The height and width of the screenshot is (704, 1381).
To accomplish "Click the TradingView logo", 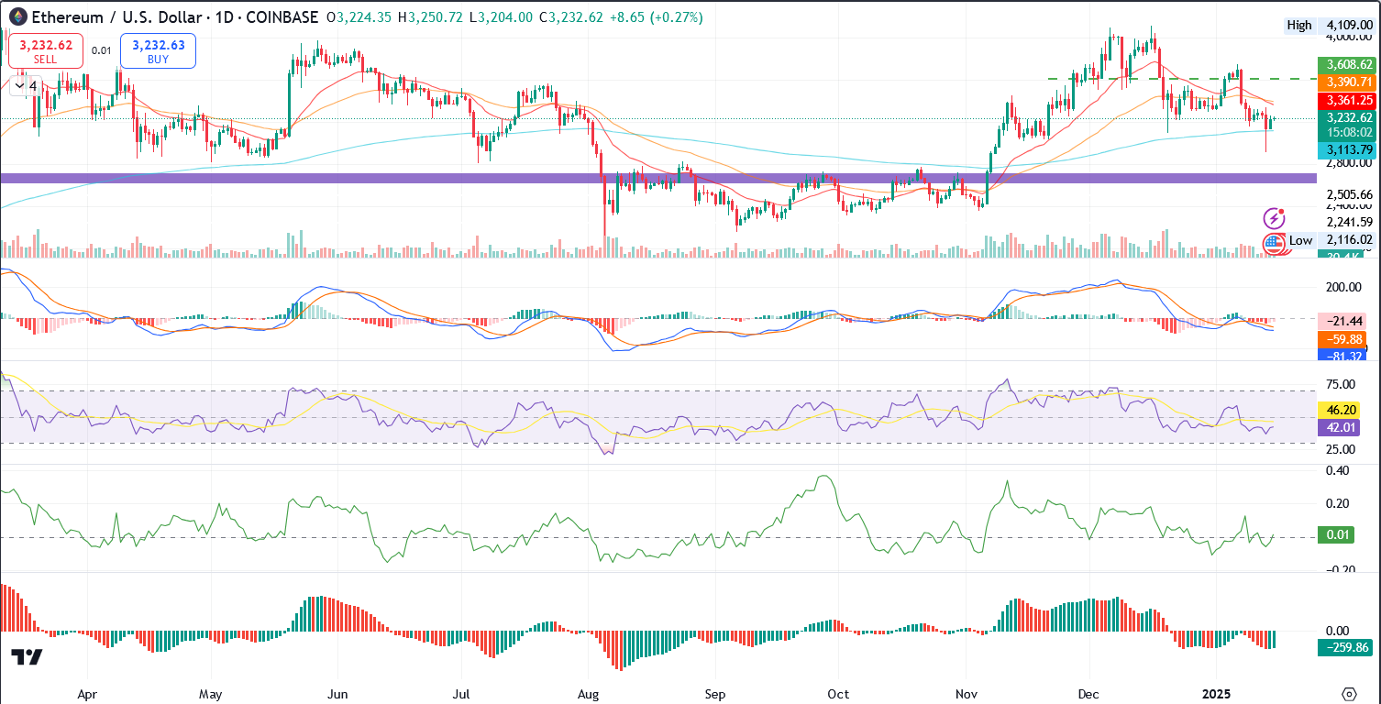I will pos(27,657).
